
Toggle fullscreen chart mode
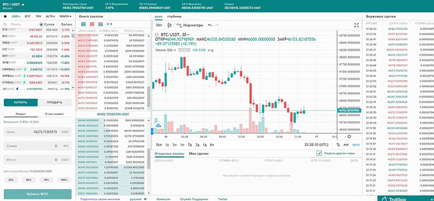point(356,25)
